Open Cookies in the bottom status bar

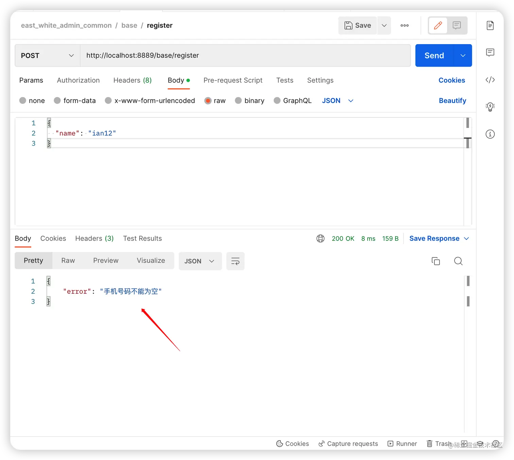point(292,444)
